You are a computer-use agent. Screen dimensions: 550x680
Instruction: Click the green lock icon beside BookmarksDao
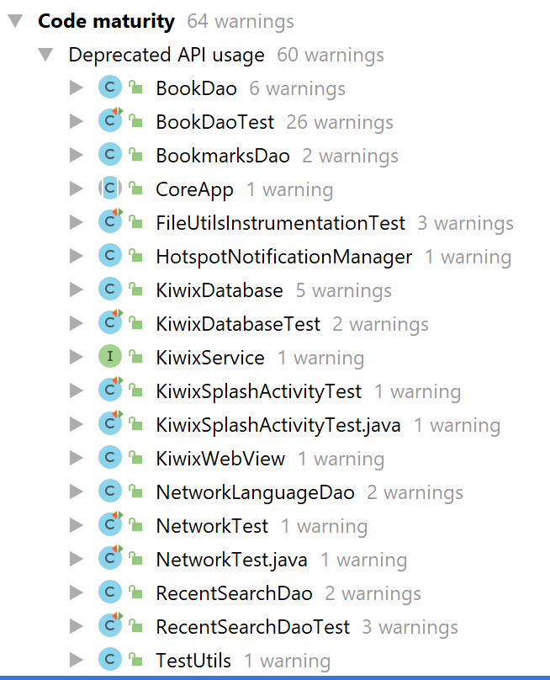(135, 155)
